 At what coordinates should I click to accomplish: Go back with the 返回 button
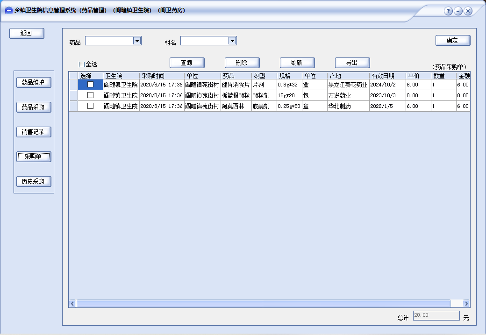tap(27, 34)
